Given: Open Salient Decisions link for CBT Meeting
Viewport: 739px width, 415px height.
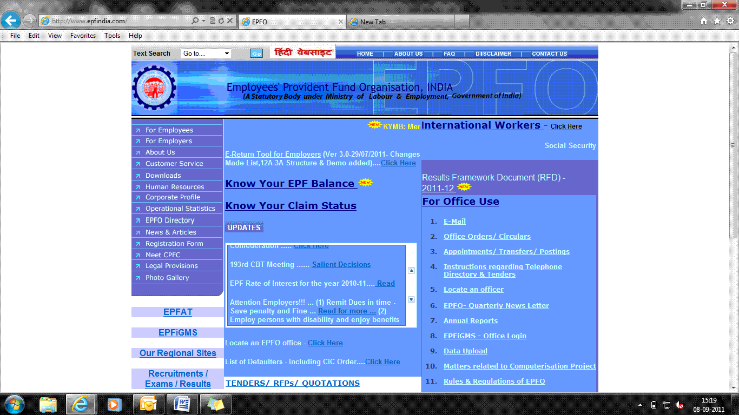Looking at the screenshot, I should click(x=341, y=265).
